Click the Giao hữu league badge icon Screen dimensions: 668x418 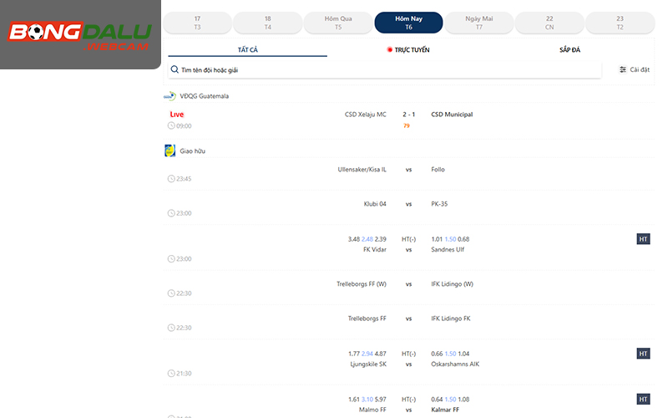click(170, 151)
